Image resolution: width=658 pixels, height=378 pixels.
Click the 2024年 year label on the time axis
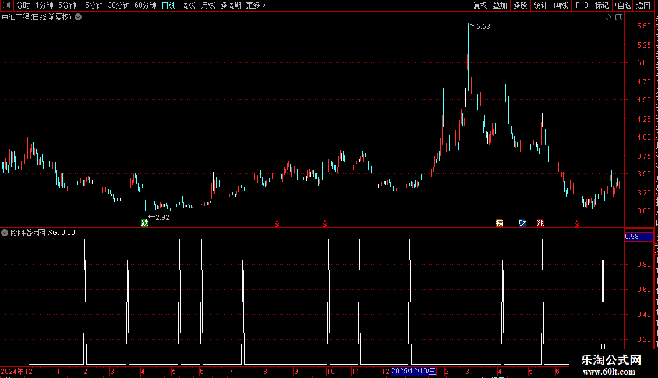coord(12,371)
